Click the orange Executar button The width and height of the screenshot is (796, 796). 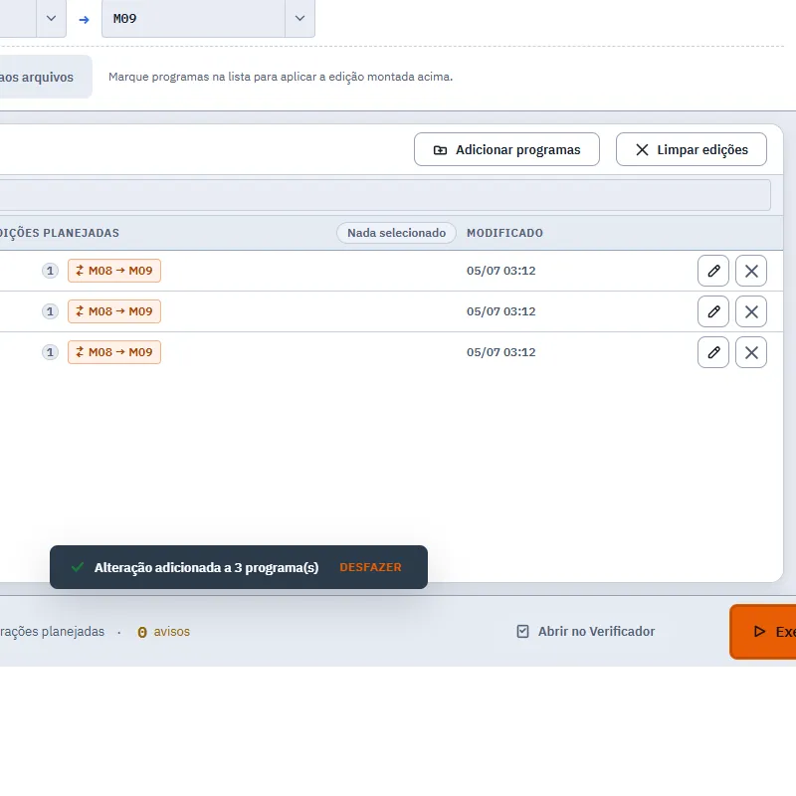tap(763, 632)
